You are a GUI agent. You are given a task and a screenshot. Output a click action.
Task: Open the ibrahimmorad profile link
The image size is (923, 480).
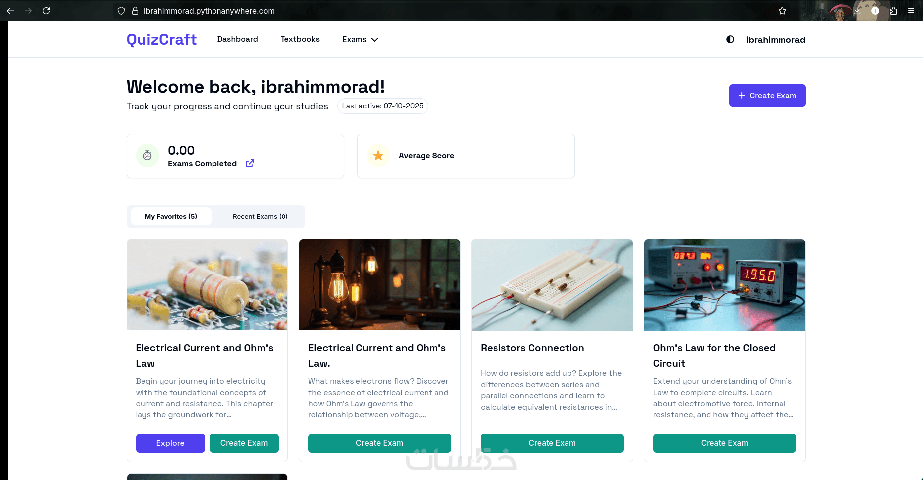pyautogui.click(x=775, y=40)
